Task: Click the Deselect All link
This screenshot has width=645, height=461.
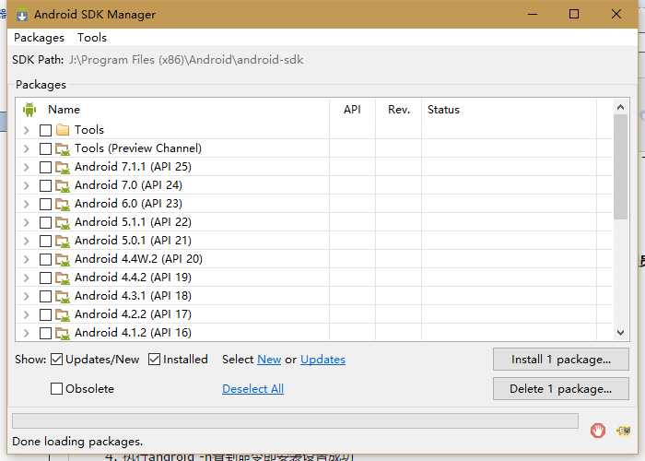Action: pos(253,389)
